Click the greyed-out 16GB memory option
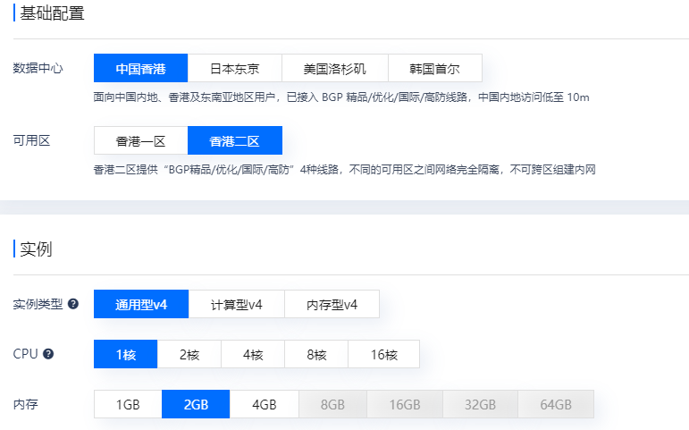689x430 pixels. tap(405, 404)
